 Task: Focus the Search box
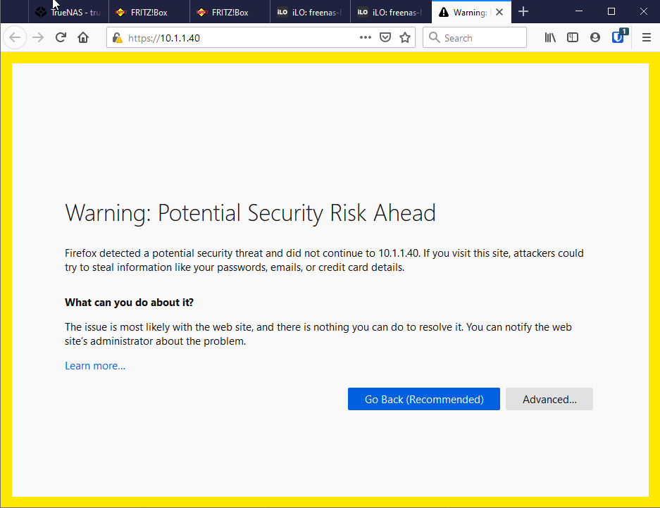click(474, 38)
